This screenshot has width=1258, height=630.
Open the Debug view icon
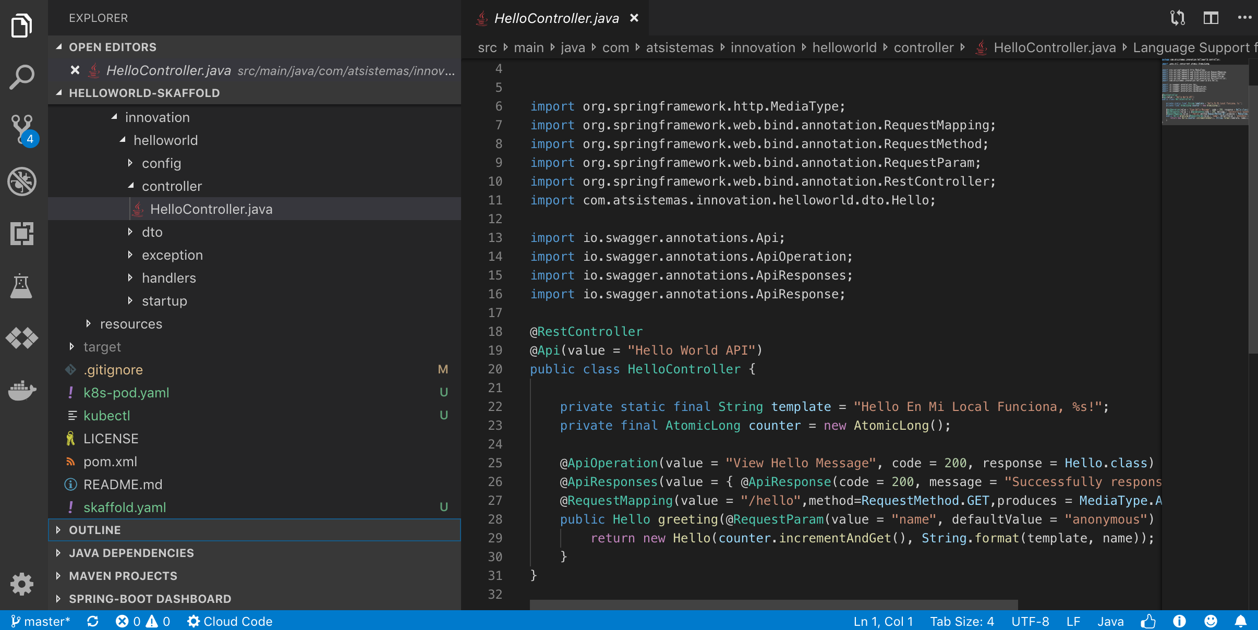[x=22, y=181]
